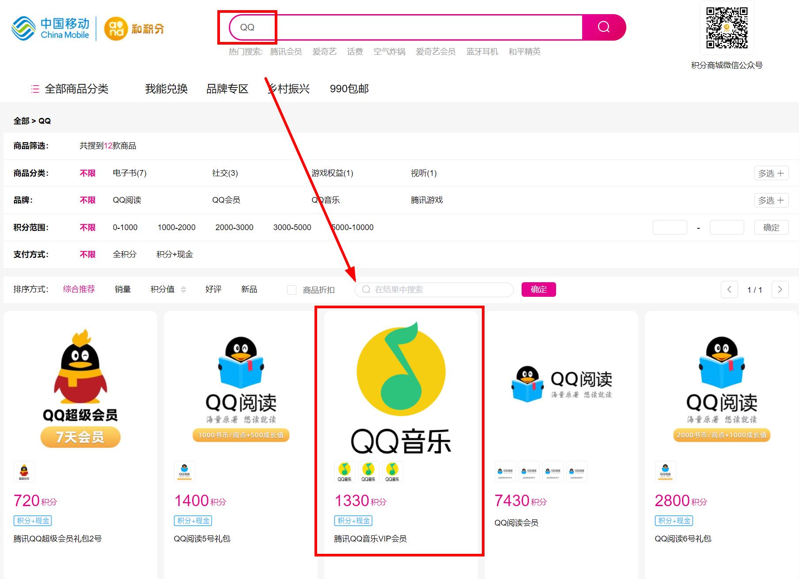Screen dimensions: 799x579
Task: Select small thumbnail under QQ阅读5号礼包 card
Action: [185, 472]
